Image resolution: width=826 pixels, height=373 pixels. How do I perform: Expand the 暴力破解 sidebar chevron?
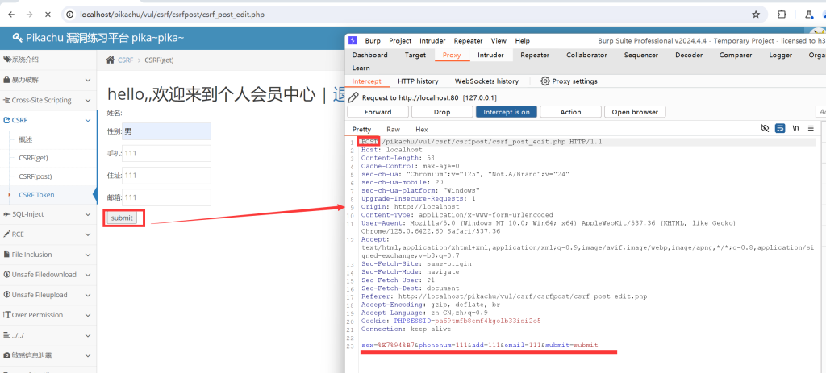[x=88, y=80]
